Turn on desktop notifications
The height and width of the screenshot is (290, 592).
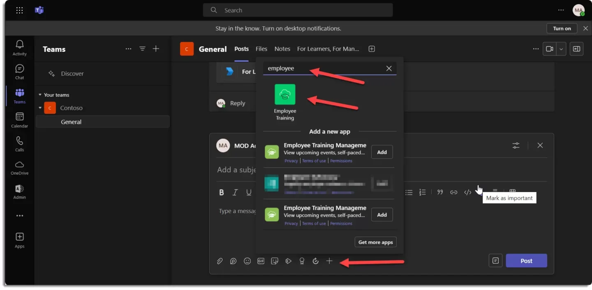(x=562, y=28)
